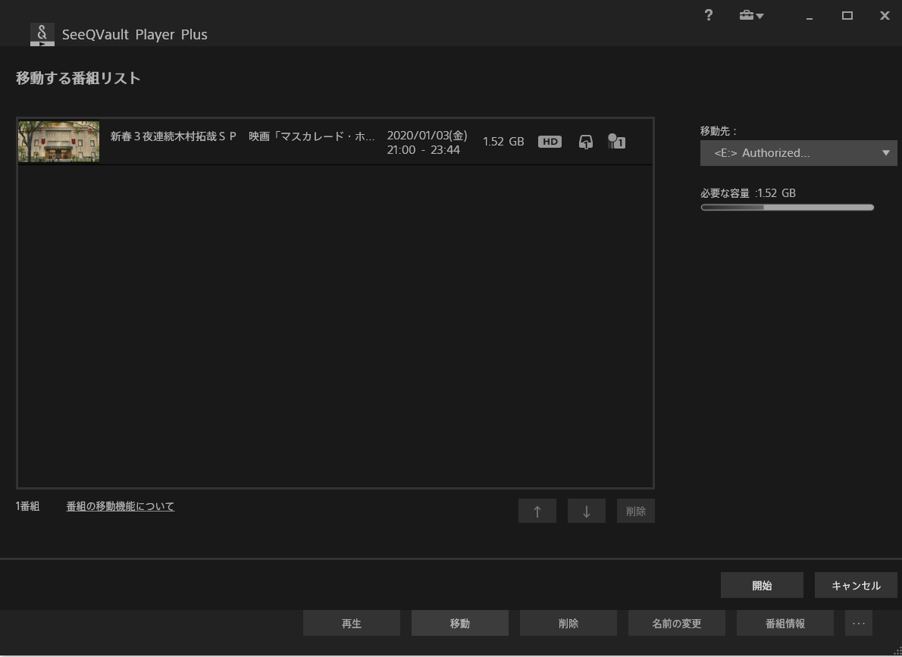902x657 pixels.
Task: Click the dubbing disc icon in program row
Action: (585, 142)
